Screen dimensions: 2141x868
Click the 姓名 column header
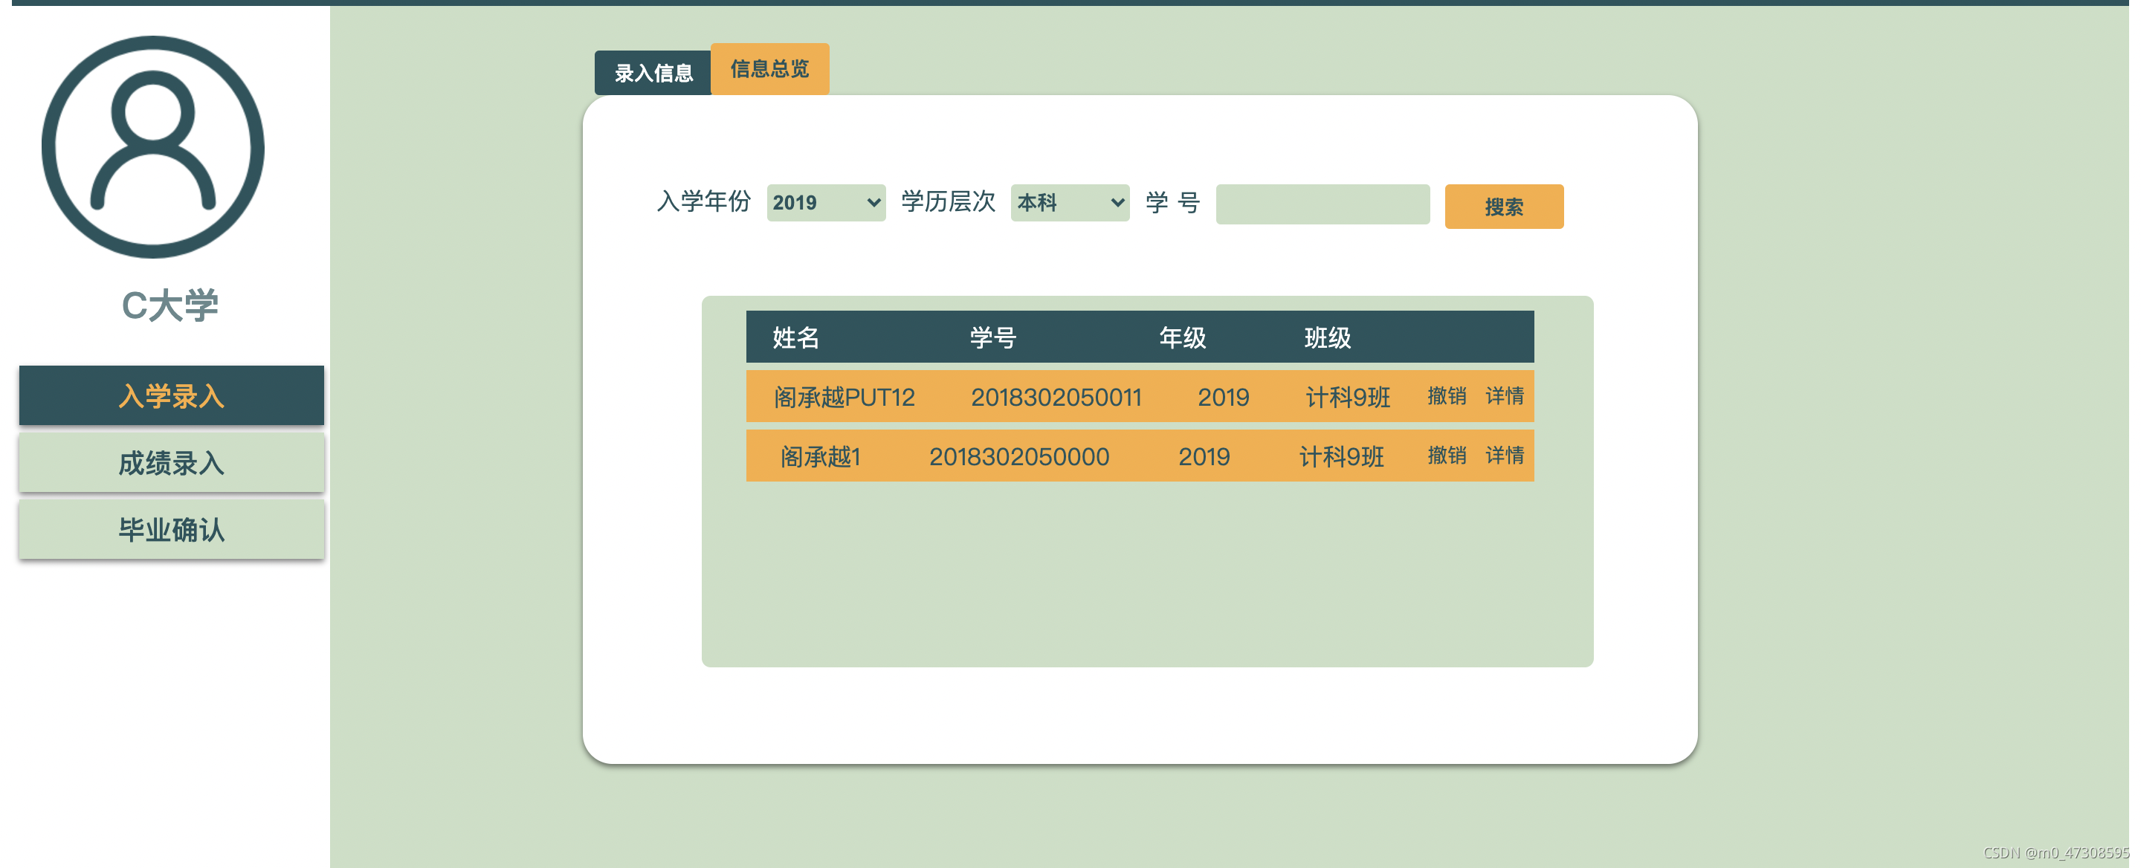click(x=795, y=337)
